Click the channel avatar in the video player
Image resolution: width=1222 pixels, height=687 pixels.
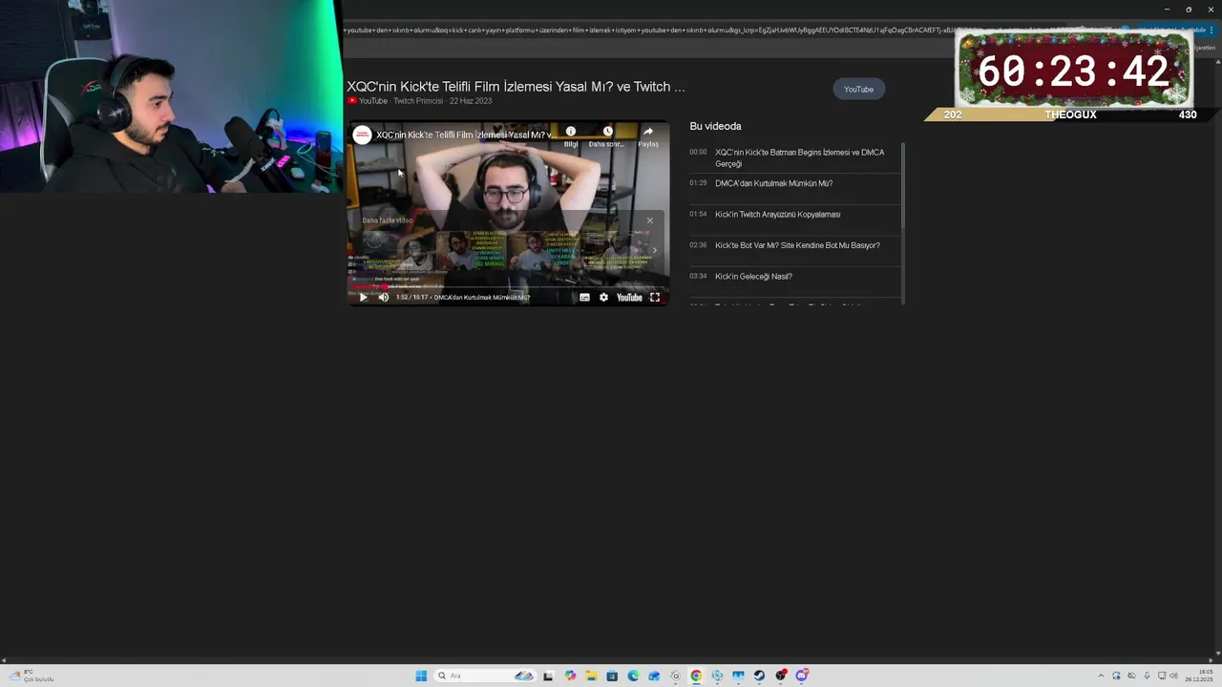tap(362, 135)
